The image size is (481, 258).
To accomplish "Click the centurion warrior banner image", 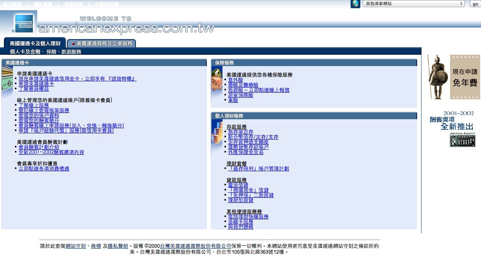I will click(438, 77).
